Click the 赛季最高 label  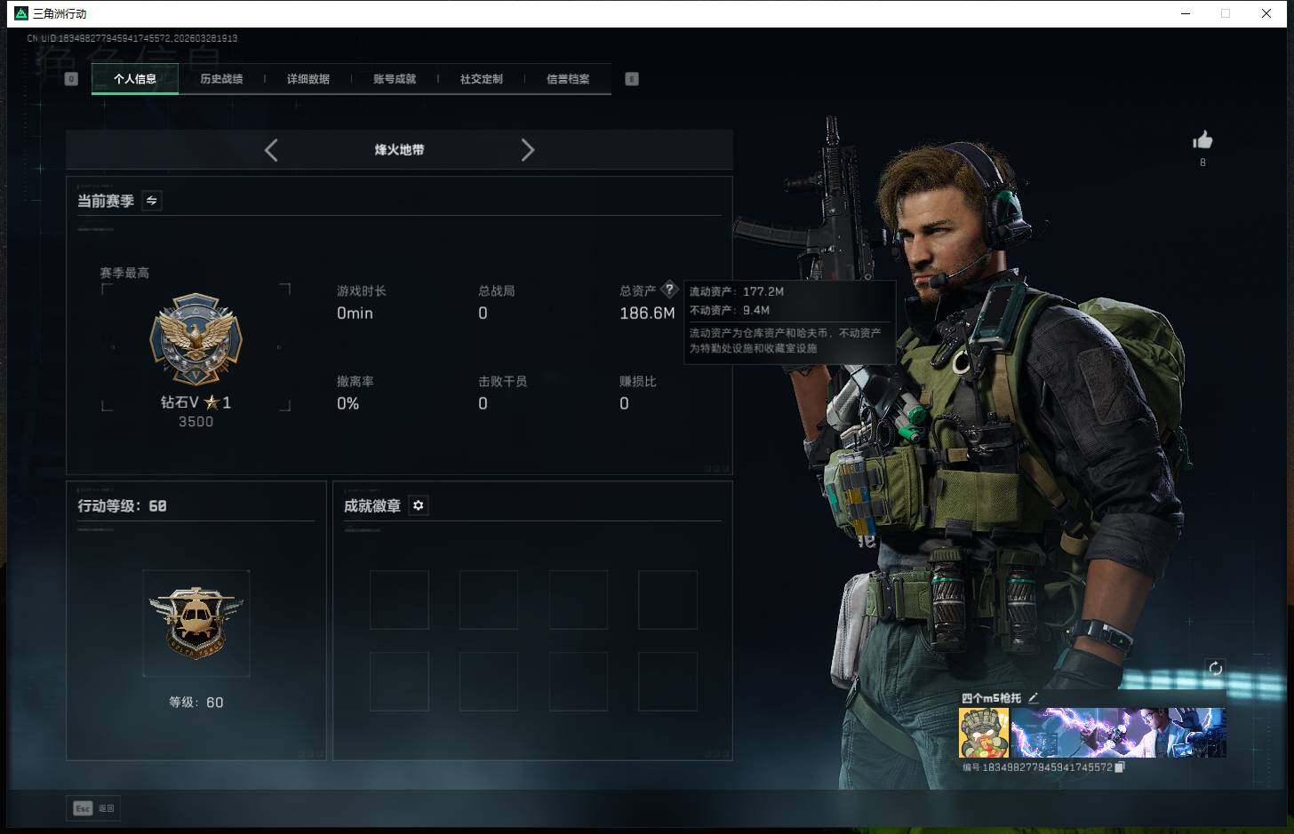click(124, 273)
